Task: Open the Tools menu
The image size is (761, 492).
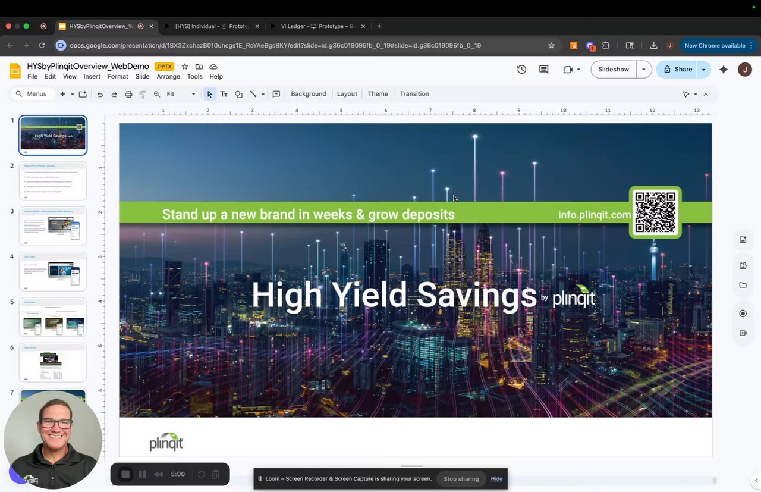Action: tap(195, 77)
